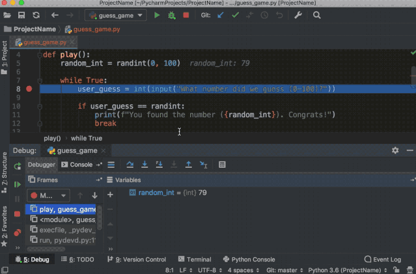Add new watch with plus icon
The width and height of the screenshot is (416, 274).
tap(111, 195)
